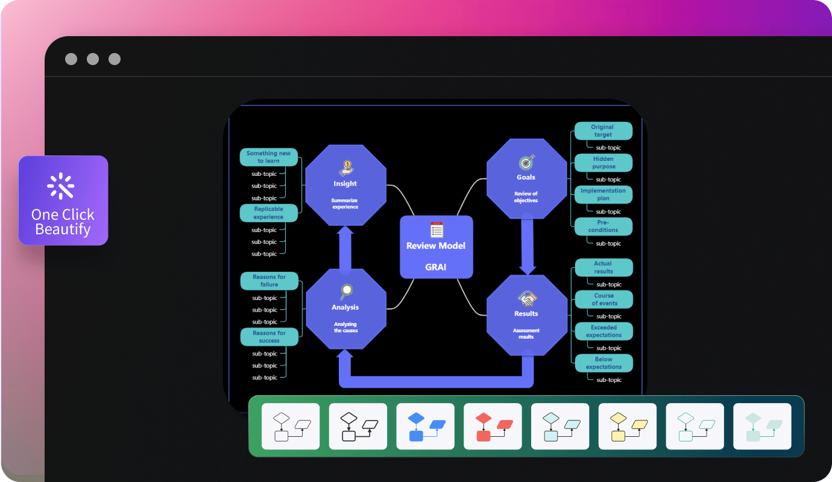The image size is (832, 482).
Task: Select the Hidden purpose topic
Action: (x=604, y=163)
